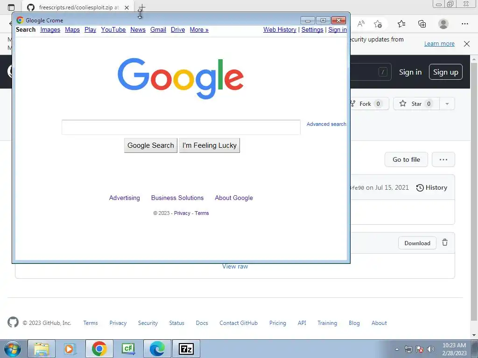Image resolution: width=478 pixels, height=358 pixels.
Task: Open the tab actions menu icon in Edge
Action: pos(11,7)
